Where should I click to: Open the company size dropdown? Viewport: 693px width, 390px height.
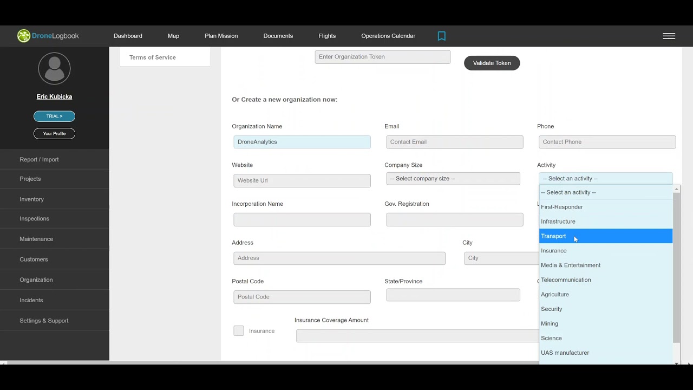[x=453, y=179]
